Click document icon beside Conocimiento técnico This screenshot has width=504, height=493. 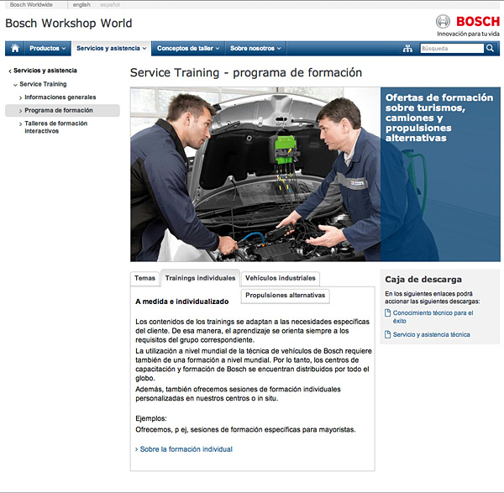point(387,312)
